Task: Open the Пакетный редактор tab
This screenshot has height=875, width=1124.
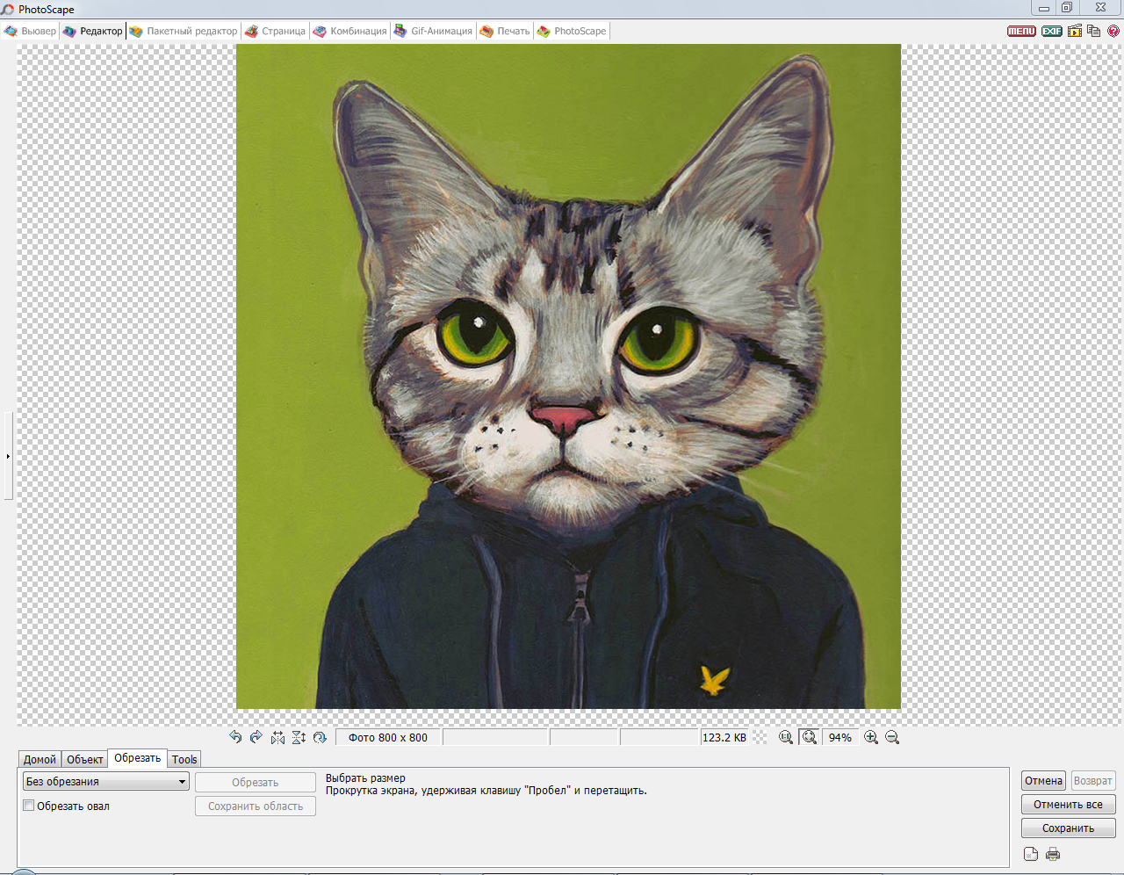Action: pyautogui.click(x=184, y=31)
